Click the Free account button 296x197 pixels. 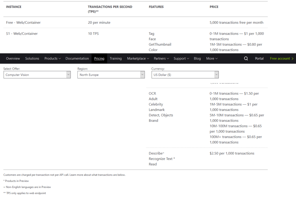(280, 58)
